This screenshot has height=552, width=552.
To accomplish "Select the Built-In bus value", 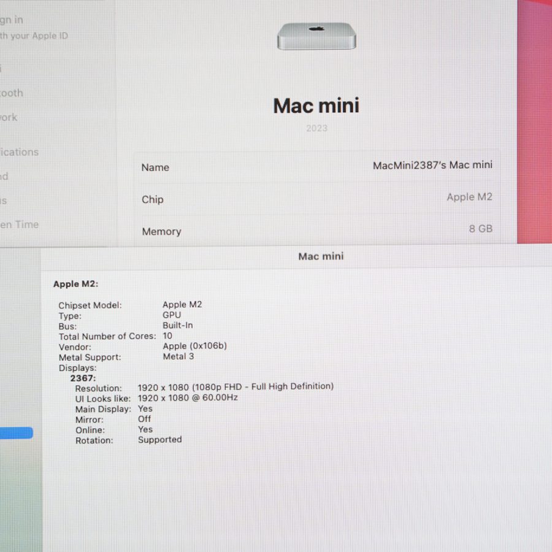I will [x=178, y=325].
